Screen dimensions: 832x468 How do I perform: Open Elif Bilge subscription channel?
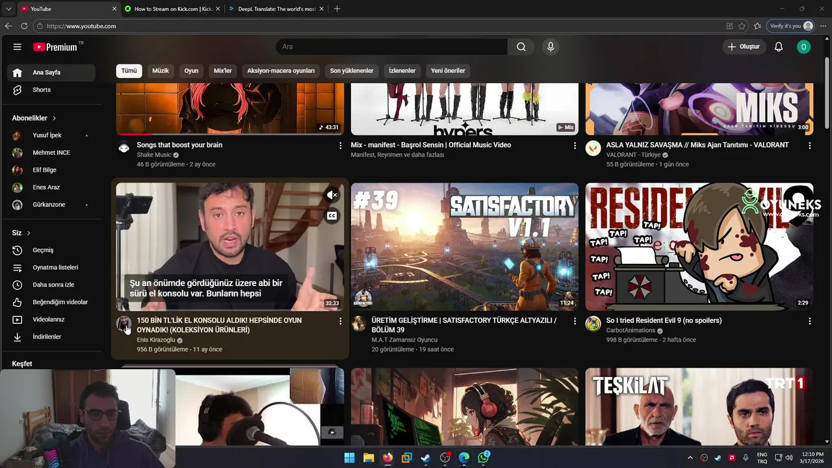point(51,170)
